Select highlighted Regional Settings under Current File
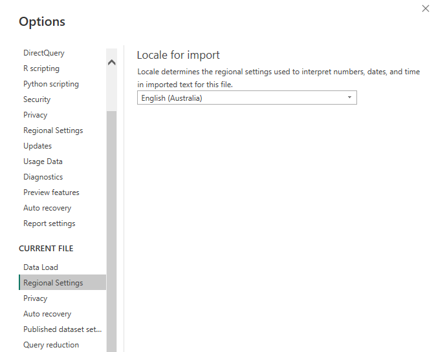Screen dimensions: 436x352 (x=63, y=282)
